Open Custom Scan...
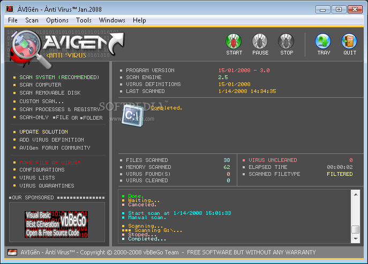Viewport: 368px width, 264px height. pos(41,102)
